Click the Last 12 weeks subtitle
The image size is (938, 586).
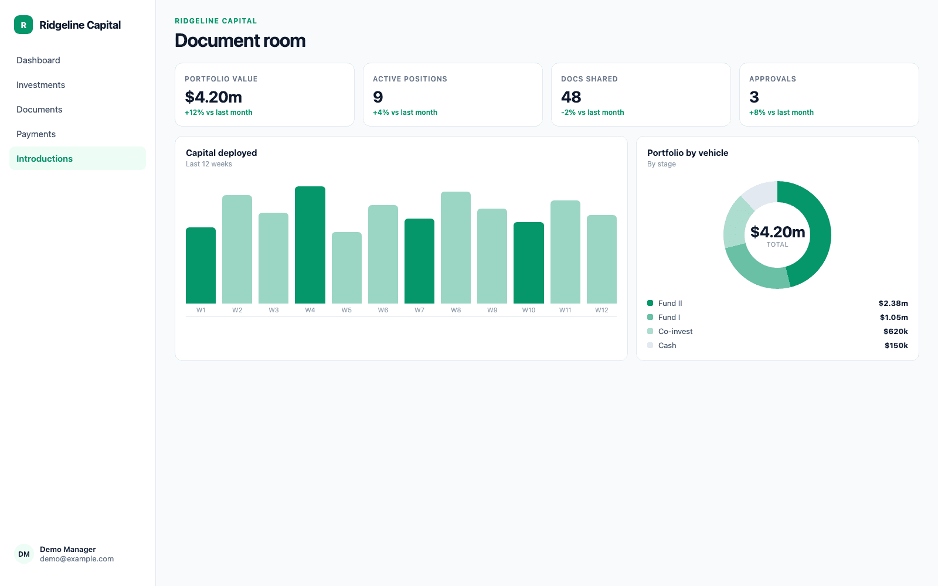coord(209,164)
